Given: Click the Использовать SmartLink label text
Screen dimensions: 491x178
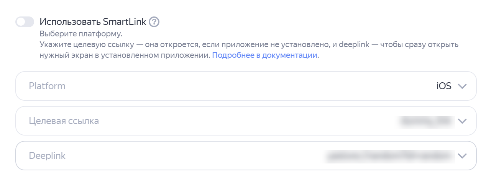Looking at the screenshot, I should tap(93, 22).
